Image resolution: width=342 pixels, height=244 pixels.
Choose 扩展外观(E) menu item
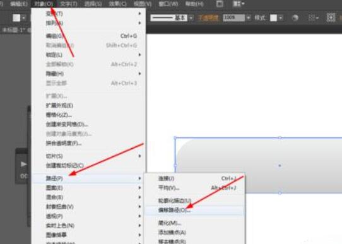(x=88, y=105)
